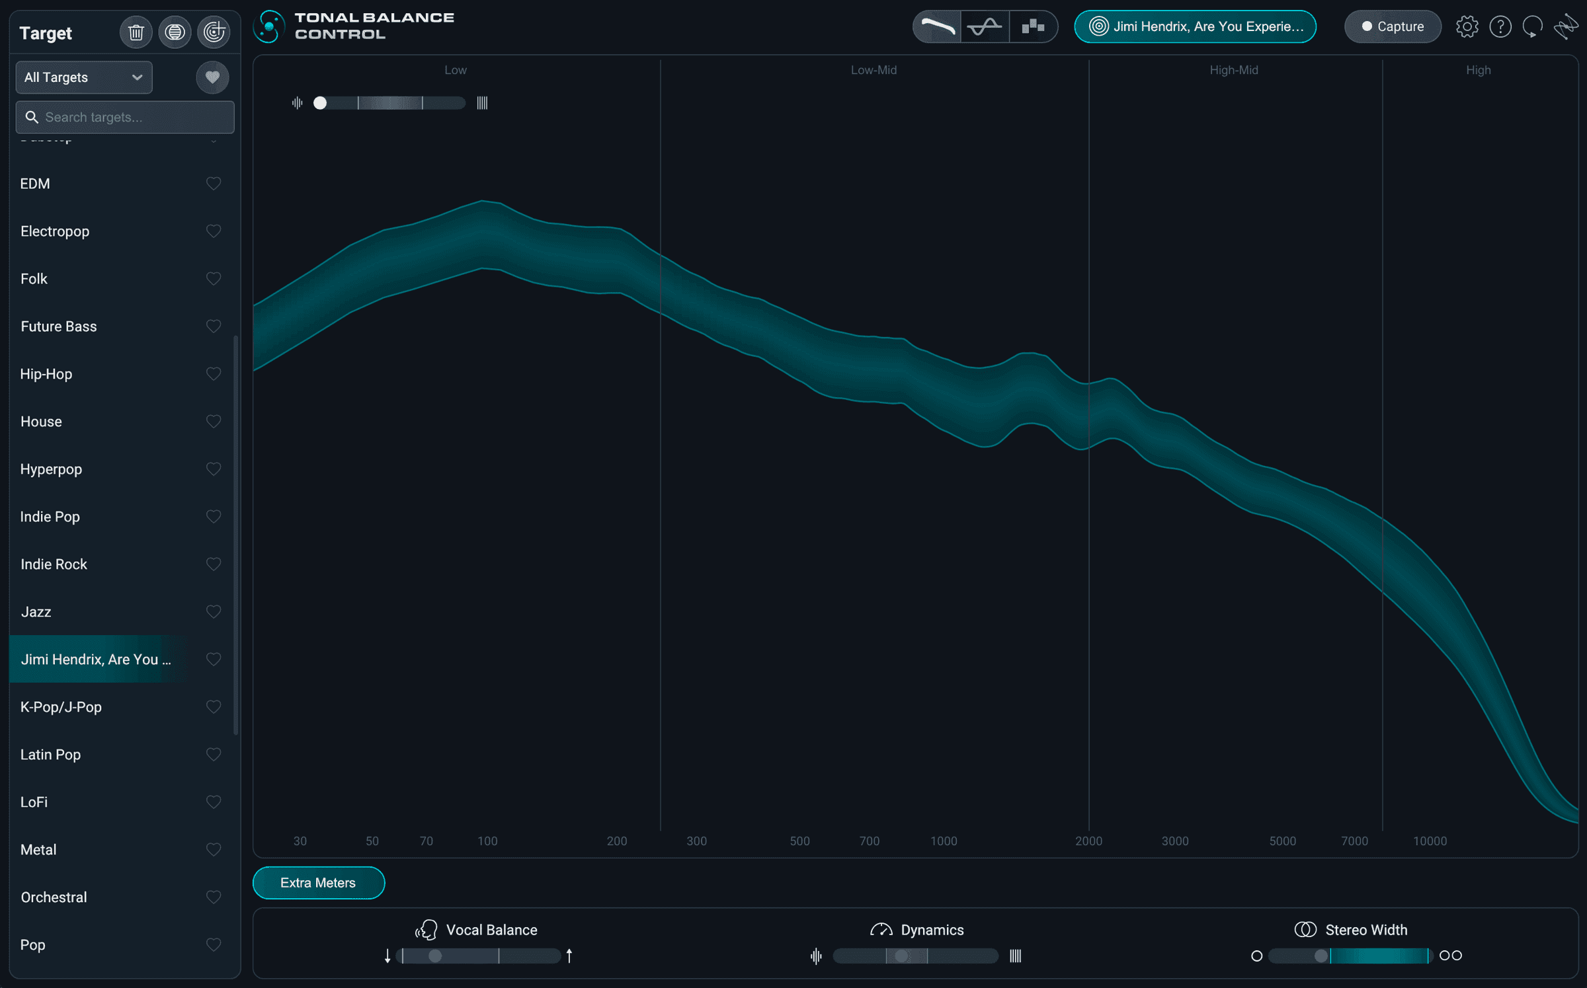Click the Tonal Balance Control logo
The width and height of the screenshot is (1587, 988).
click(x=270, y=26)
